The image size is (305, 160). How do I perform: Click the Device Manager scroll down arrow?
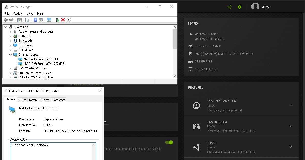(175, 76)
